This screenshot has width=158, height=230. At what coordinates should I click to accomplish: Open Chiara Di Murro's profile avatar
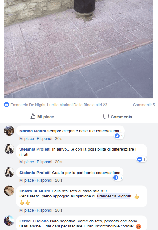[9, 191]
